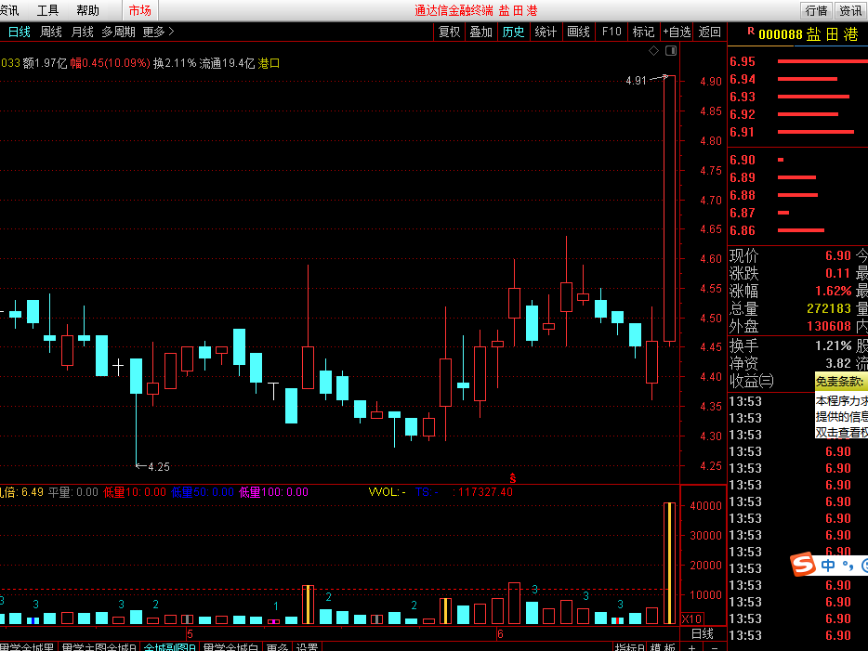The height and width of the screenshot is (651, 868).
Task: Open the bottom 更多 indicator tab
Action: coord(277,646)
